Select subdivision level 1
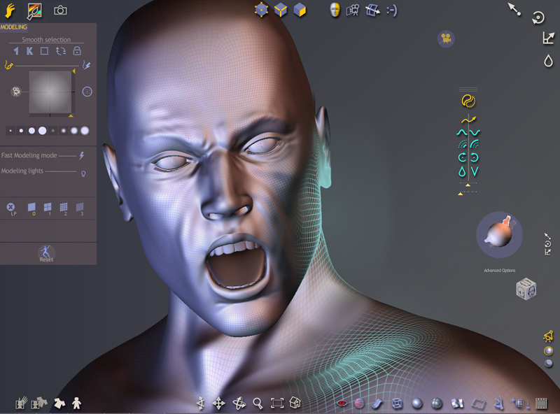 point(48,209)
